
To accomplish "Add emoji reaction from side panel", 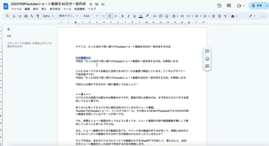I will [207, 59].
